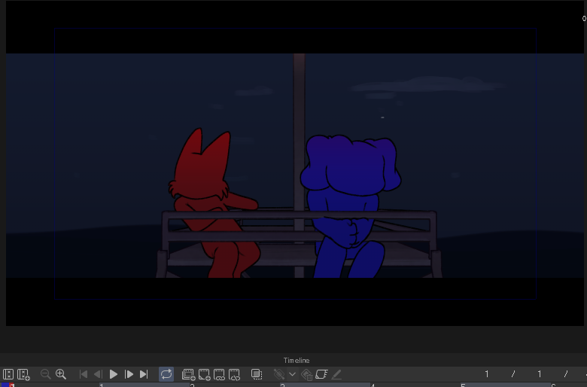The image size is (587, 387).
Task: Click the light table cel icon
Action: pyautogui.click(x=321, y=374)
